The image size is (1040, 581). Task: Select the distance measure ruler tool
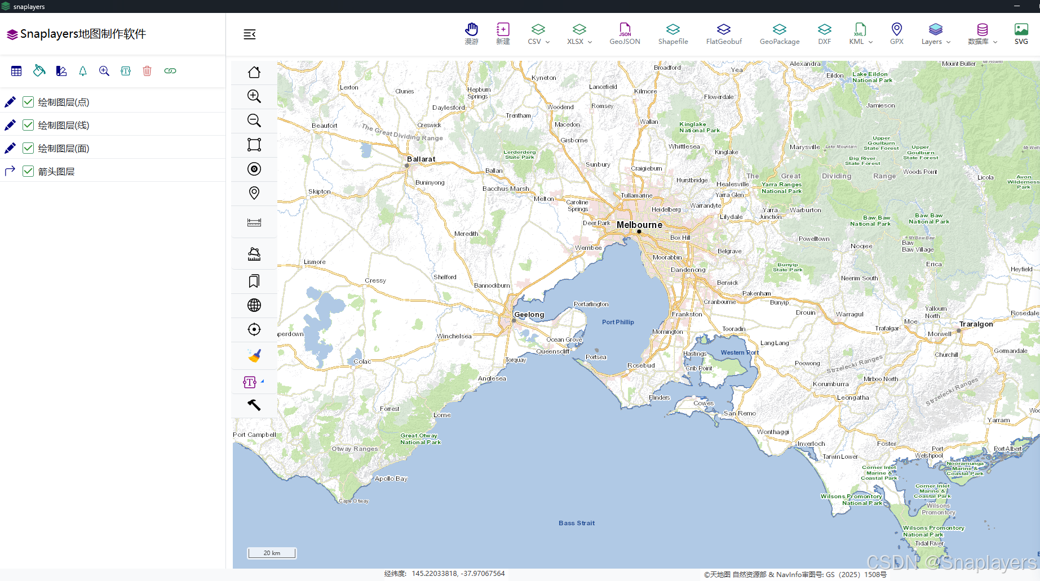click(254, 222)
